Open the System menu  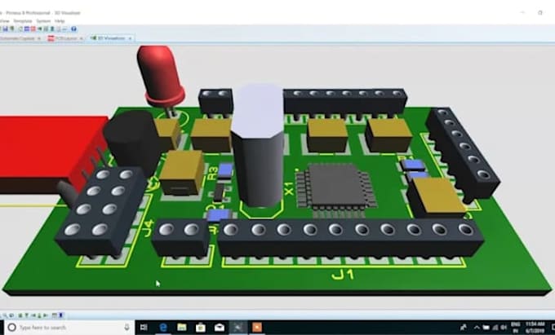43,21
